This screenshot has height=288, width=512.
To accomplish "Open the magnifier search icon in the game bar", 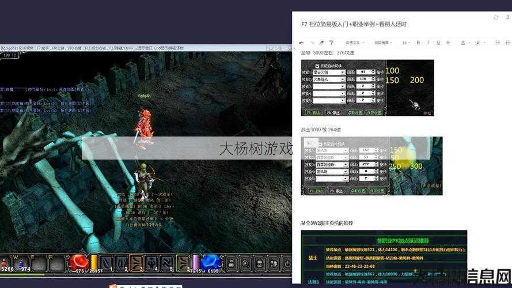I will (x=245, y=264).
